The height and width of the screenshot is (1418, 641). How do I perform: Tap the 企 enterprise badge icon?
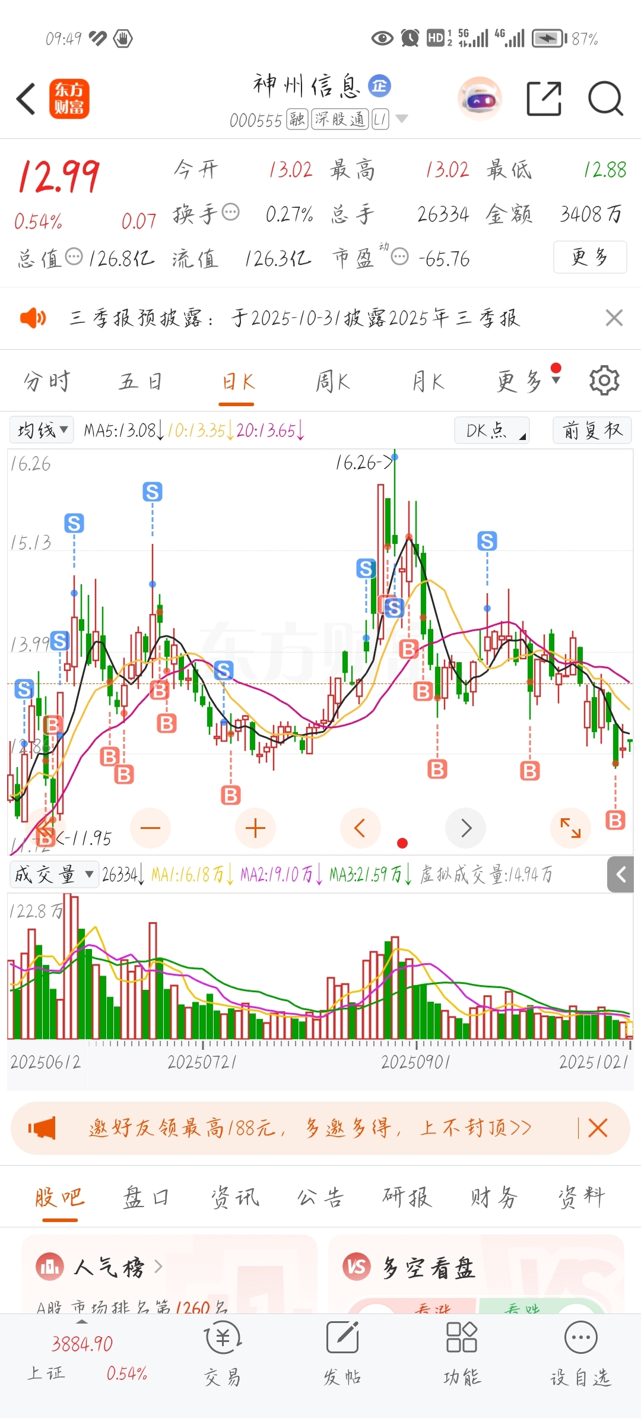[x=380, y=86]
